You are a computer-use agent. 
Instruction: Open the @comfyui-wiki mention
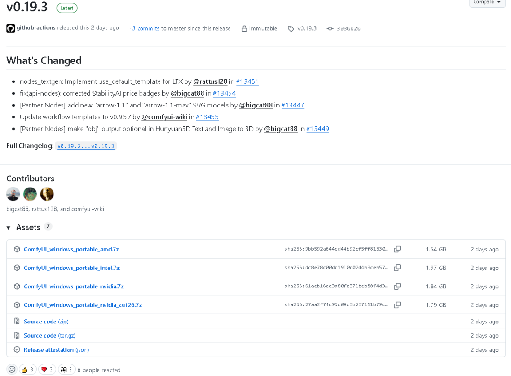(x=164, y=117)
